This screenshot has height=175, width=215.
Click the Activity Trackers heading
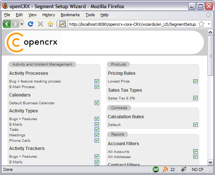tap(27, 148)
